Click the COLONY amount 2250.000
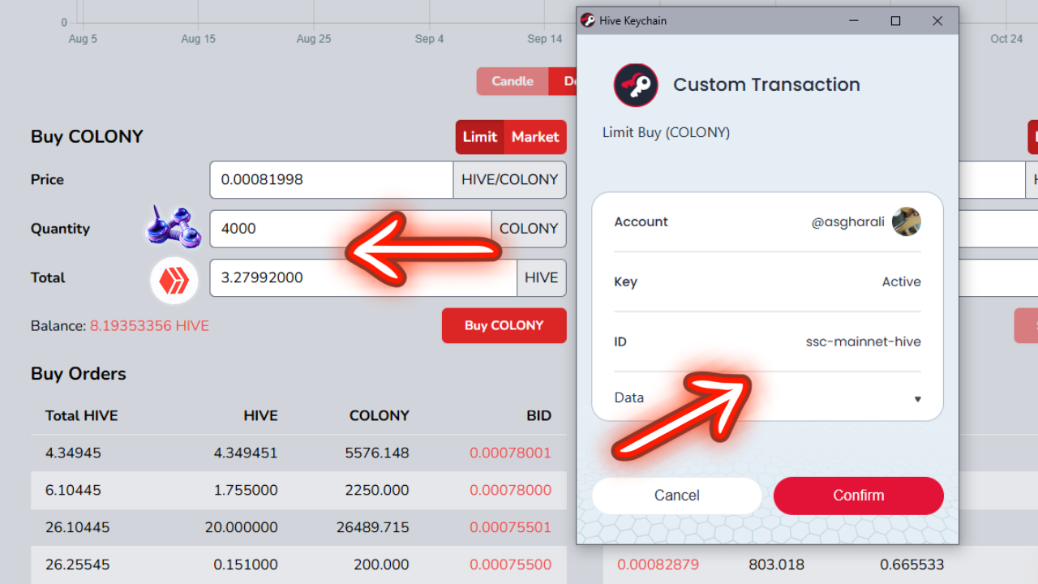Screen dimensions: 1038x584 click(377, 490)
